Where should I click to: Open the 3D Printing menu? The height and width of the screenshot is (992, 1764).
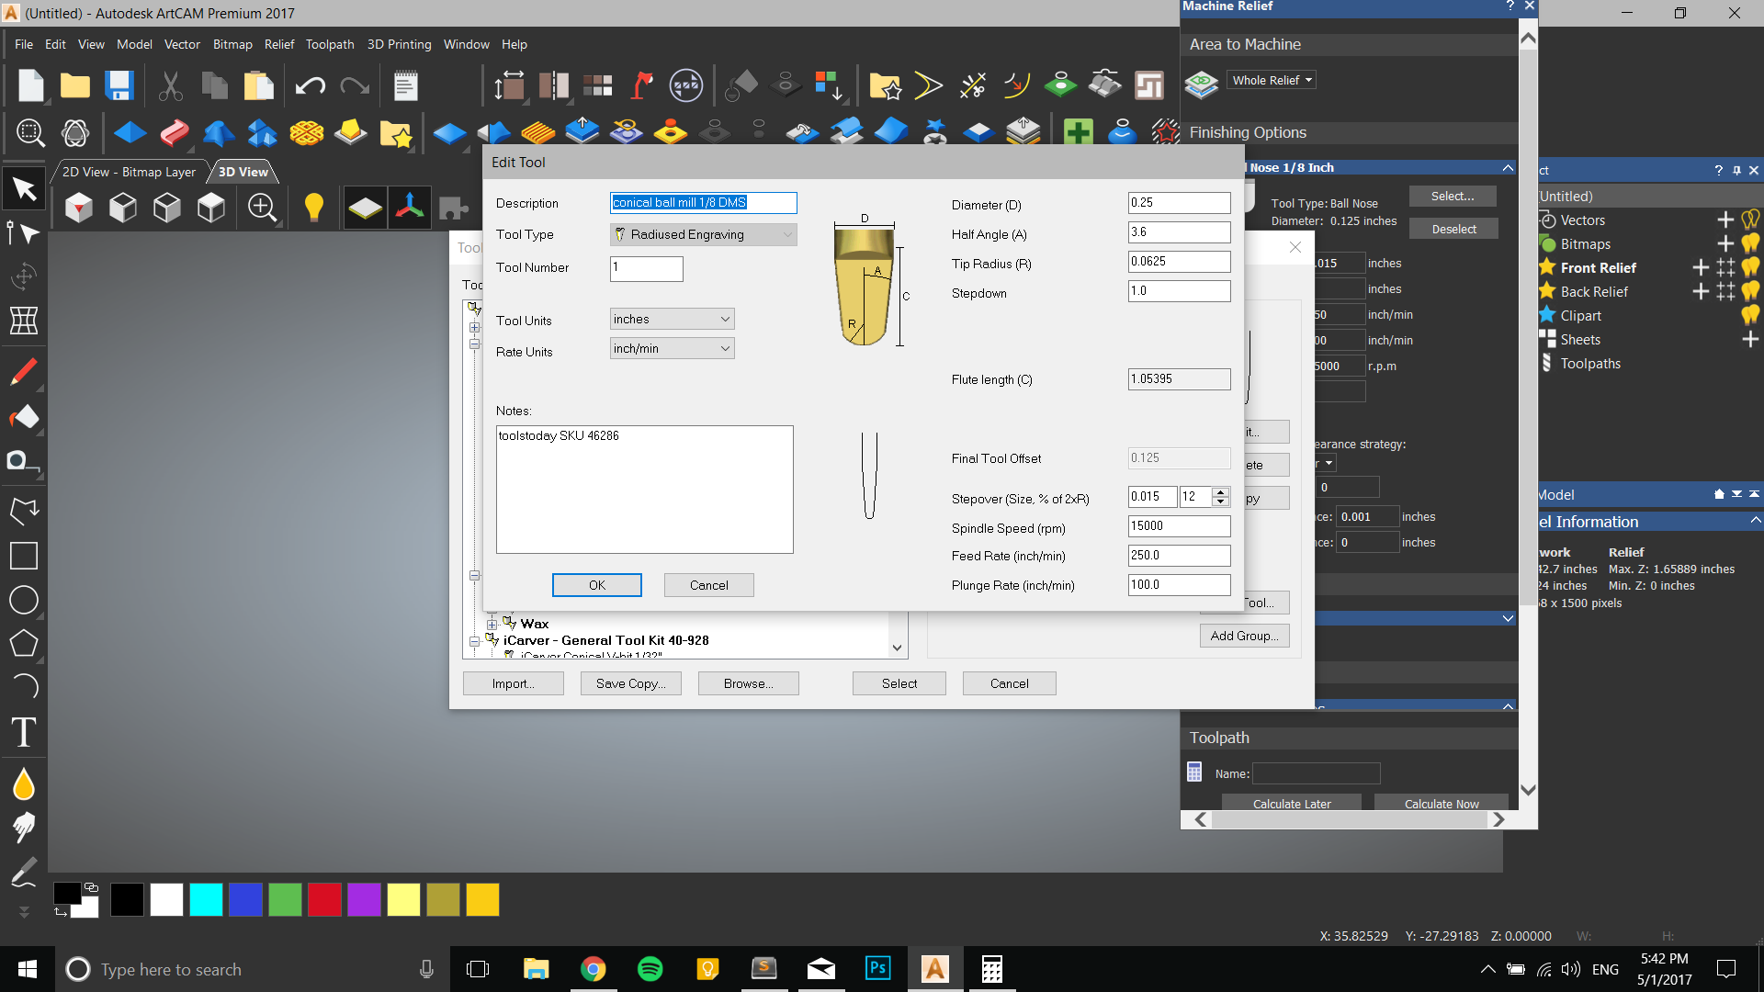coord(399,44)
